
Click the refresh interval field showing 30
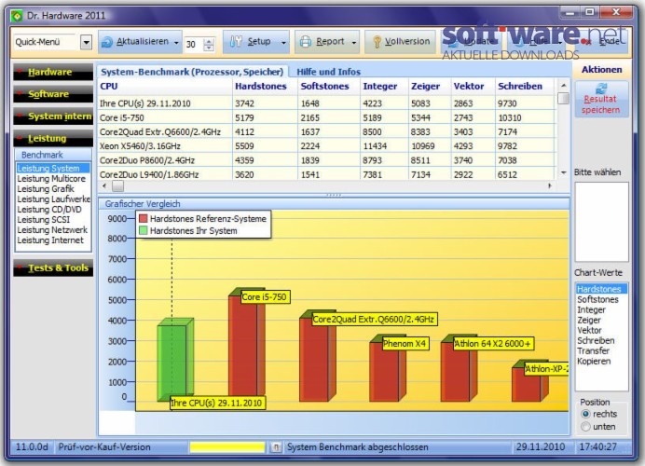[194, 44]
